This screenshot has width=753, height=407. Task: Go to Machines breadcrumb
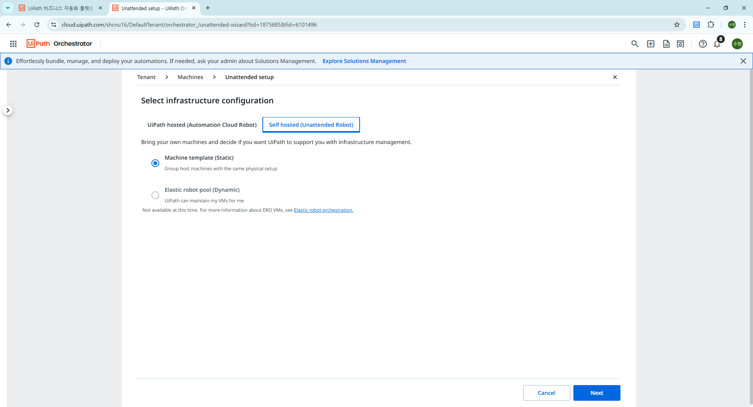190,77
